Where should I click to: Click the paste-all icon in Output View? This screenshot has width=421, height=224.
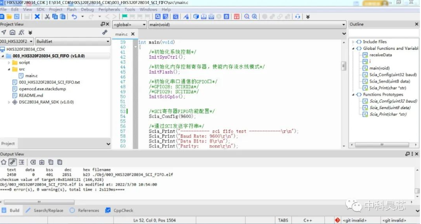pyautogui.click(x=60, y=162)
